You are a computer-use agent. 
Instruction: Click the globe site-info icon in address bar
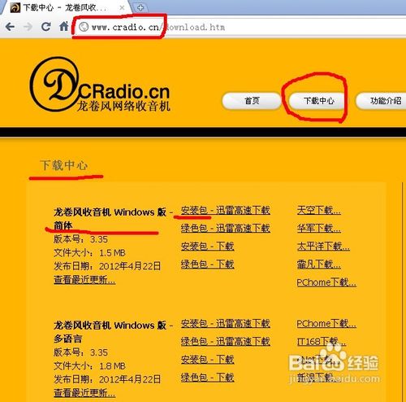tap(84, 27)
